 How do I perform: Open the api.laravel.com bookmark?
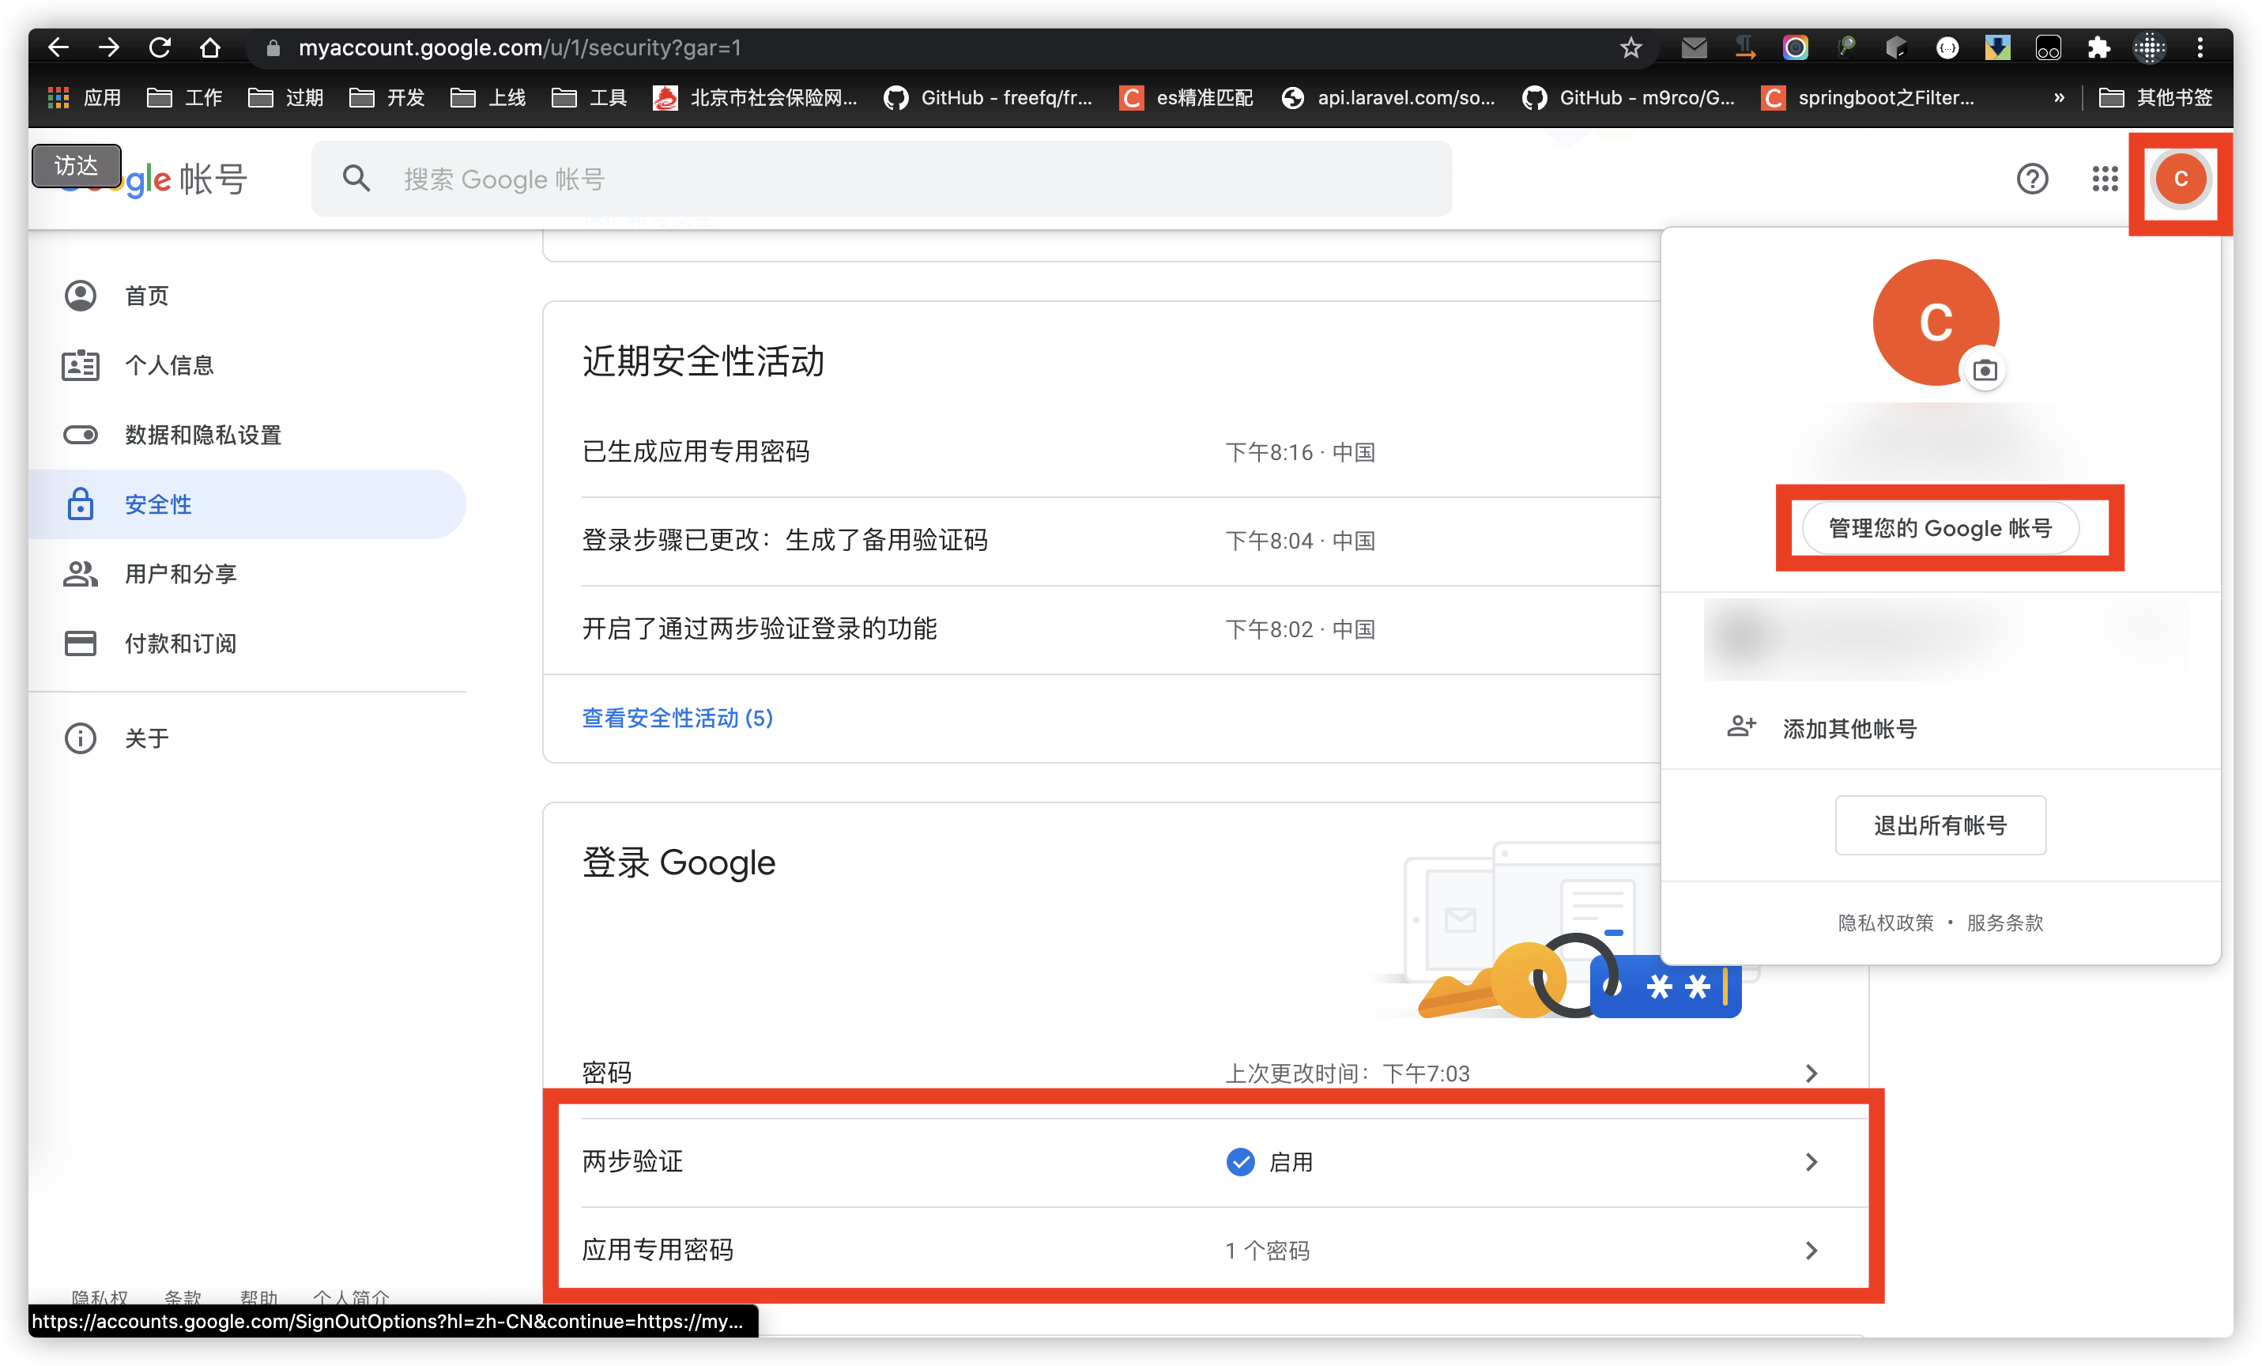1389,97
